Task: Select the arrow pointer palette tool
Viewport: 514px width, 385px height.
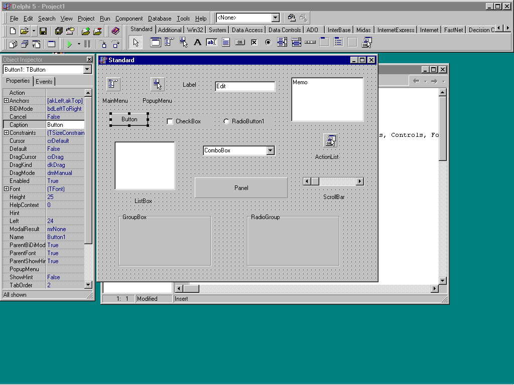Action: (136, 42)
